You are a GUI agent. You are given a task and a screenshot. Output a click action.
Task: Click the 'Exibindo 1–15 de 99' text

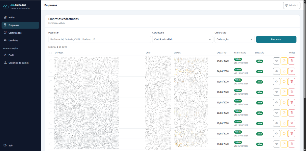[58, 47]
